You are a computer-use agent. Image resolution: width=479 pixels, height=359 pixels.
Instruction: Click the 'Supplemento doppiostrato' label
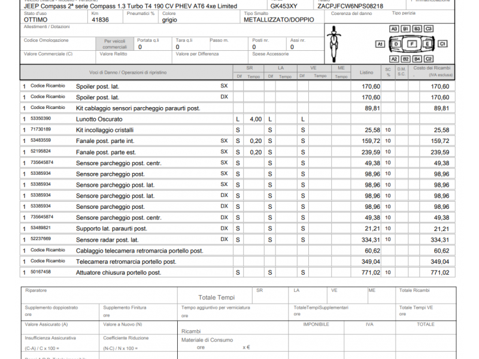(x=51, y=308)
